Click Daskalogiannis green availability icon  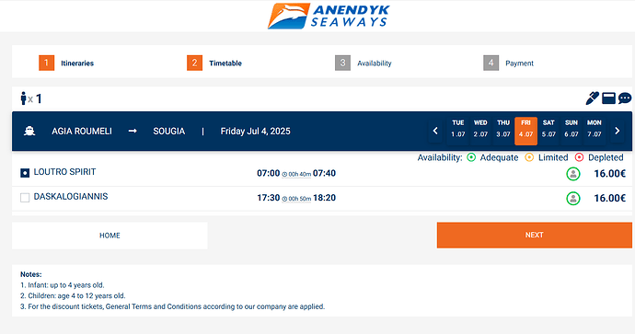pos(573,199)
